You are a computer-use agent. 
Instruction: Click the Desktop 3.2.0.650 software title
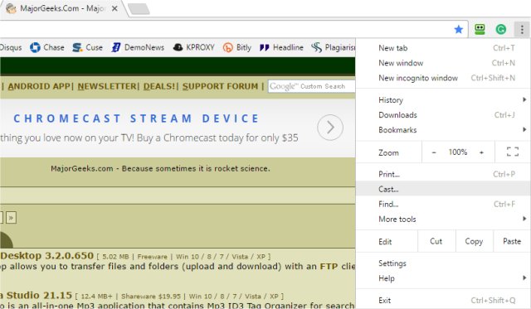(x=46, y=256)
